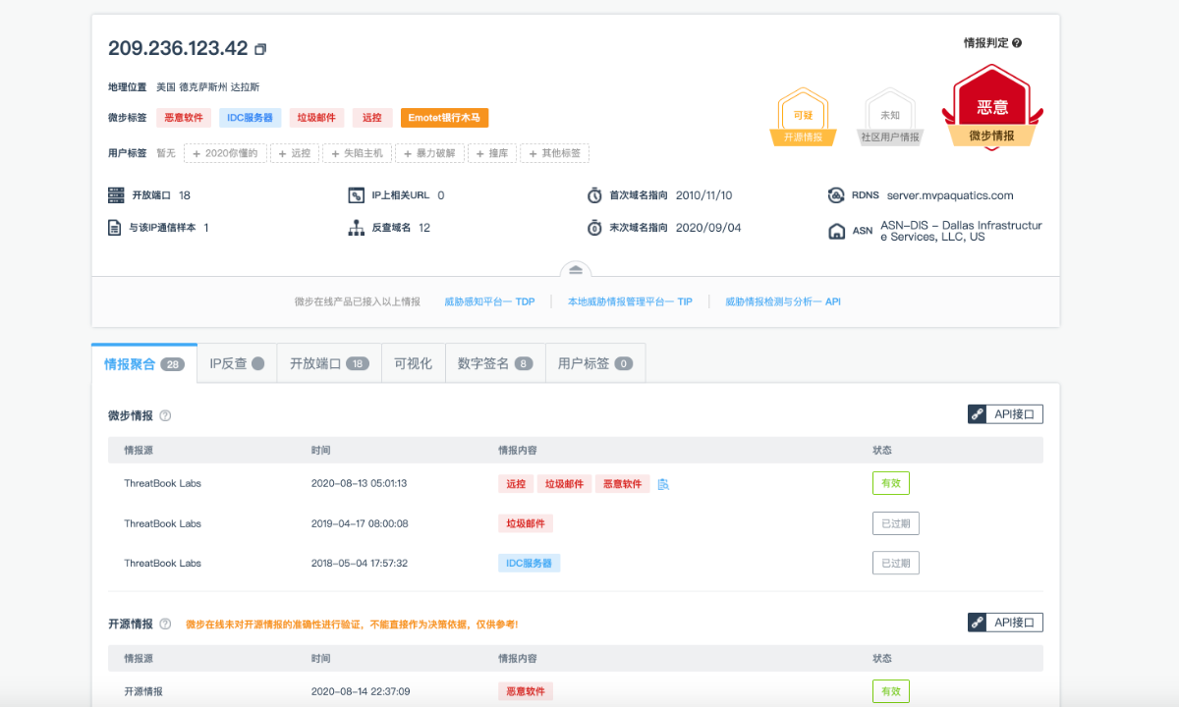Open 本地威胁情报管理平台—TIP link
The width and height of the screenshot is (1179, 707).
[630, 301]
